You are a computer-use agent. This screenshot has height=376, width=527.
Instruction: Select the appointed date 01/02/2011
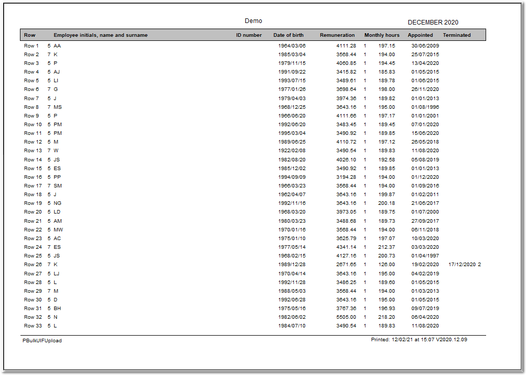[425, 194]
